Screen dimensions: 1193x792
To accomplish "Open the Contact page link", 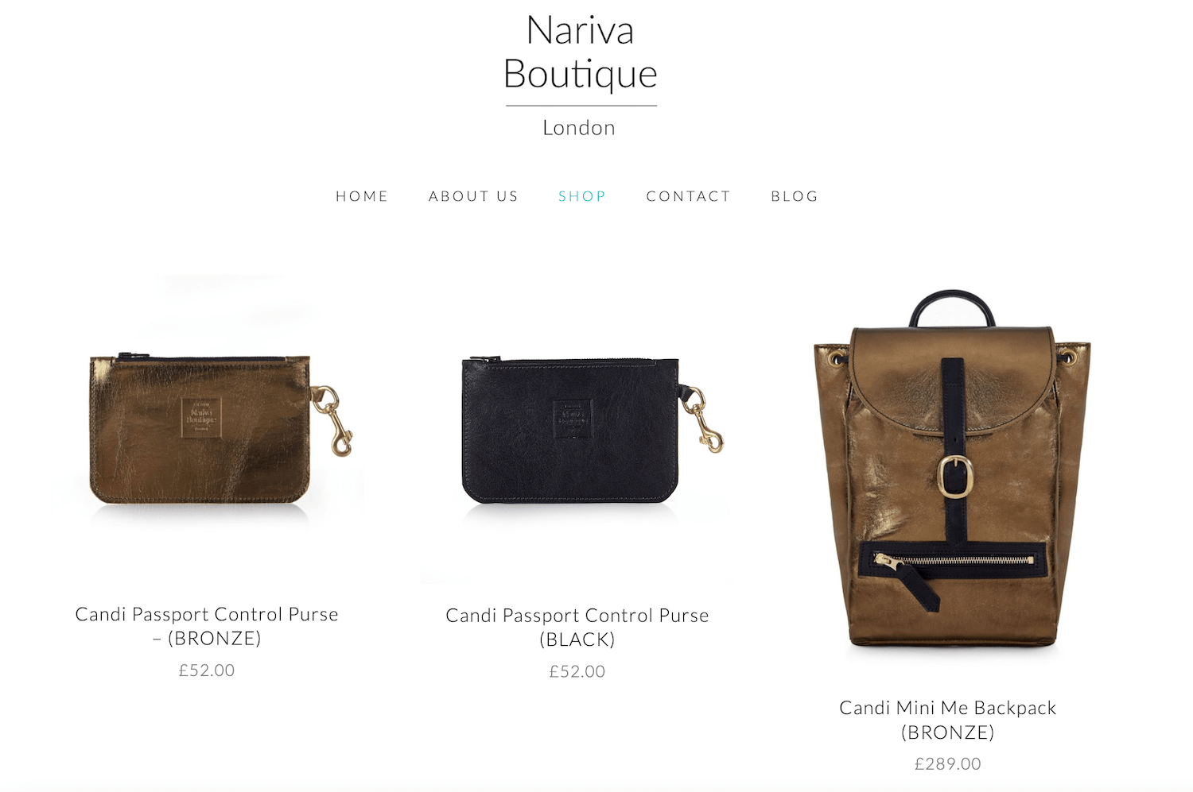I will coord(688,196).
